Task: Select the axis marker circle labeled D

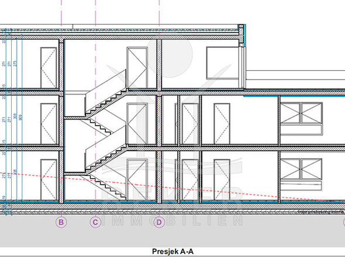Action: tap(159, 222)
